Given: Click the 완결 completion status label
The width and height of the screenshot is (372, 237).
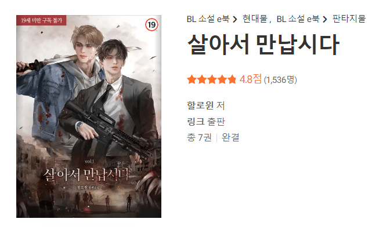Looking at the screenshot, I should pos(230,137).
